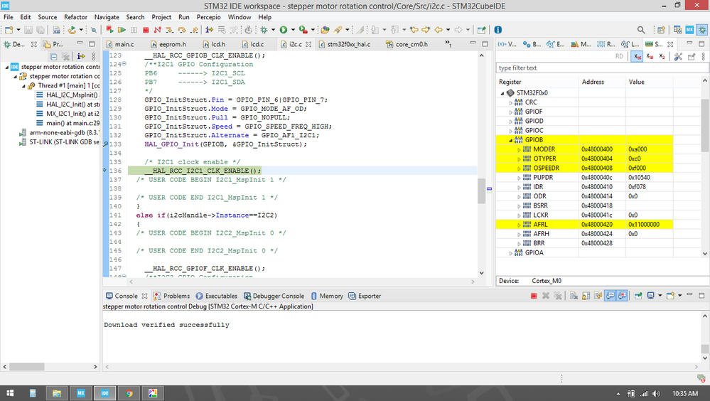Show registers in binary format
The image size is (710, 401).
(x=662, y=57)
